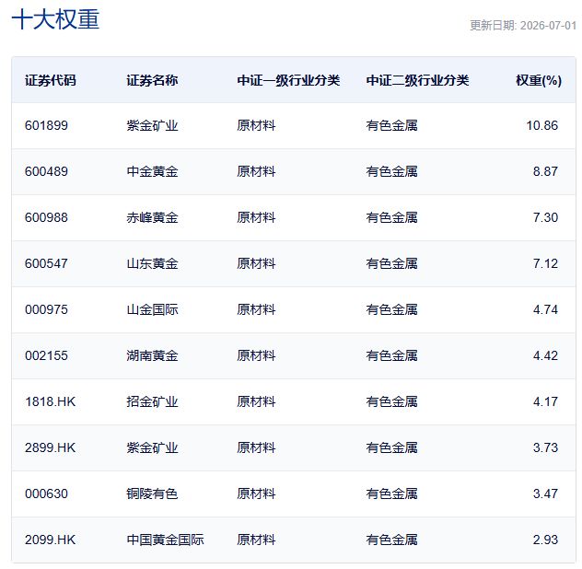Click 原材料 in the 601899 row

click(257, 125)
